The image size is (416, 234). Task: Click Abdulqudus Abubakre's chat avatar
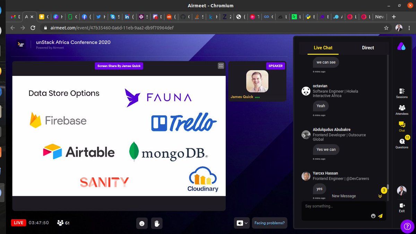(306, 135)
